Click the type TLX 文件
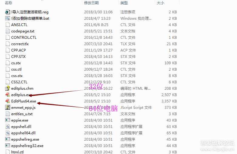This screenshot has height=154, width=237. (x=128, y=44)
